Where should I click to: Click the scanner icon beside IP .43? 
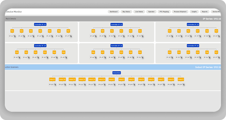tap(47, 58)
